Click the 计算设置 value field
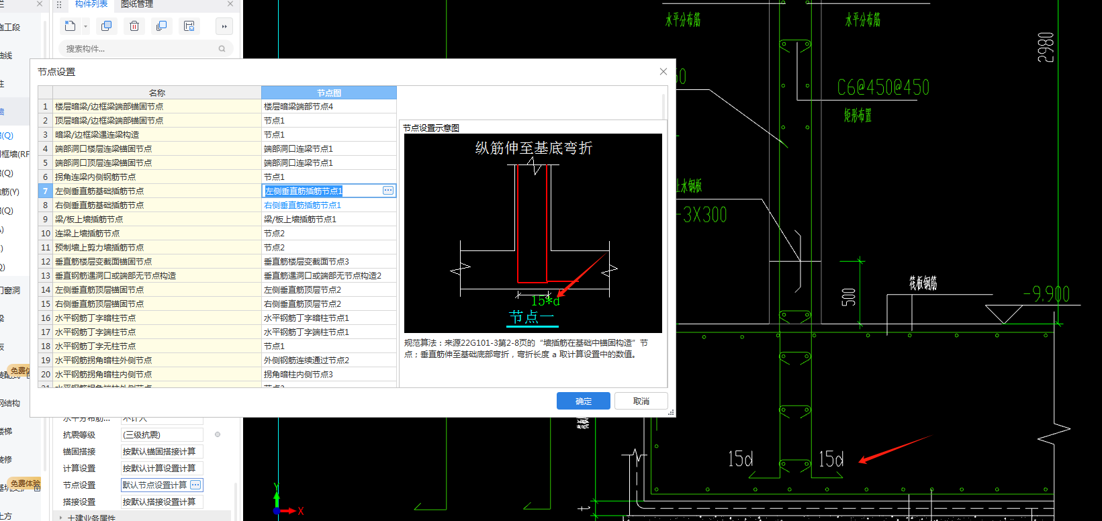 click(162, 468)
